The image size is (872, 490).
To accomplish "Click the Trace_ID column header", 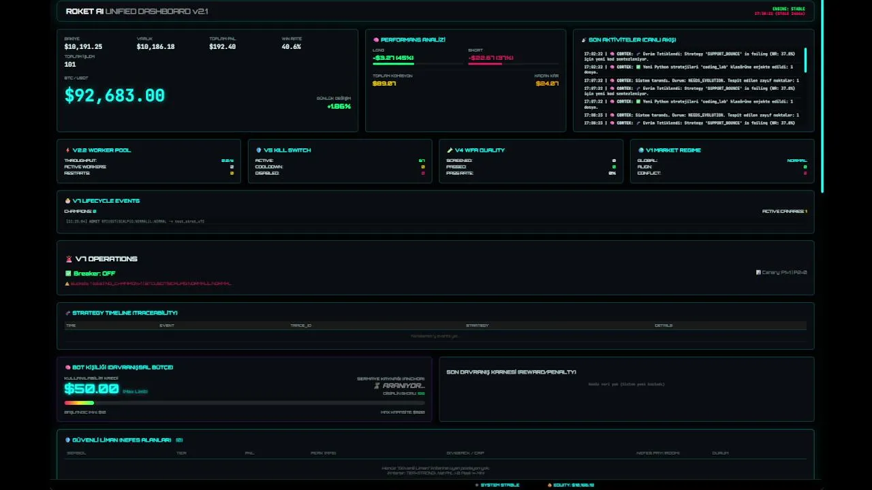I will tap(300, 325).
